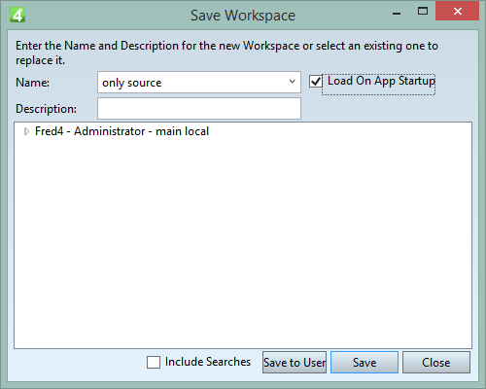The width and height of the screenshot is (486, 389).
Task: Focus the Description text field
Action: click(199, 109)
